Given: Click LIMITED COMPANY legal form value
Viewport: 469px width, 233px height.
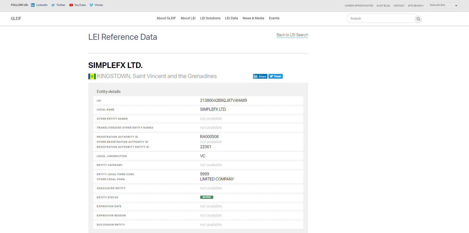Looking at the screenshot, I should [217, 179].
